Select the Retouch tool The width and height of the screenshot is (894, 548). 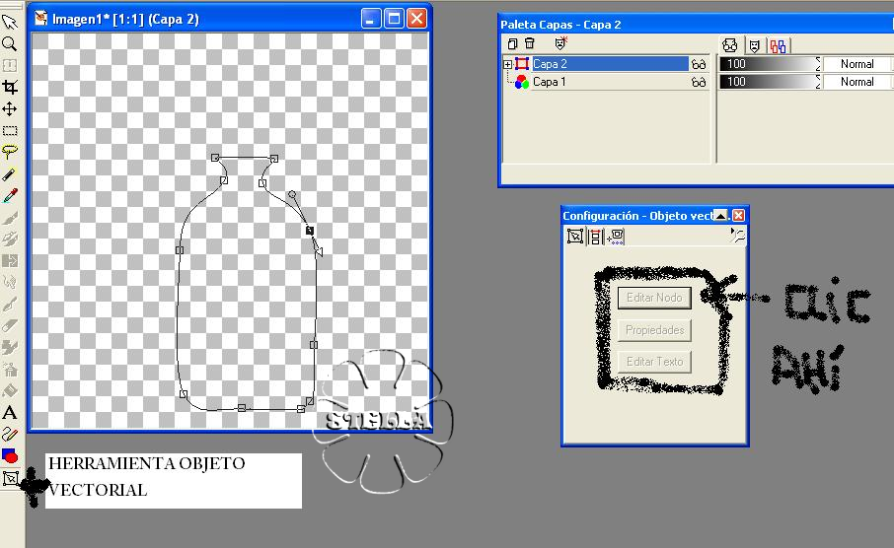10,282
